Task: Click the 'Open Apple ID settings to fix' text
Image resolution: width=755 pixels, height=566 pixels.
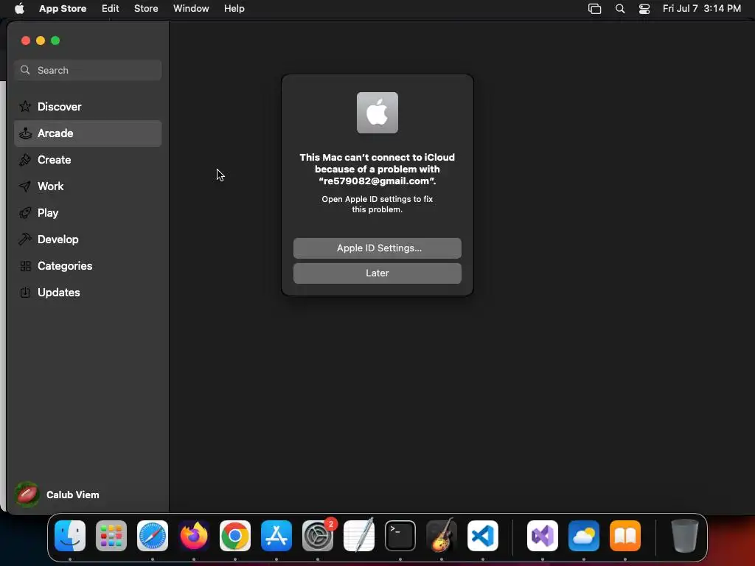Action: [x=377, y=199]
